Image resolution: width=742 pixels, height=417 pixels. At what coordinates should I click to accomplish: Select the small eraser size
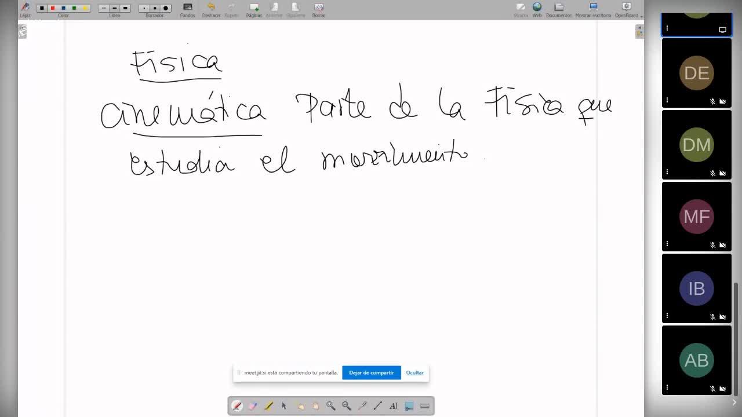pyautogui.click(x=144, y=8)
